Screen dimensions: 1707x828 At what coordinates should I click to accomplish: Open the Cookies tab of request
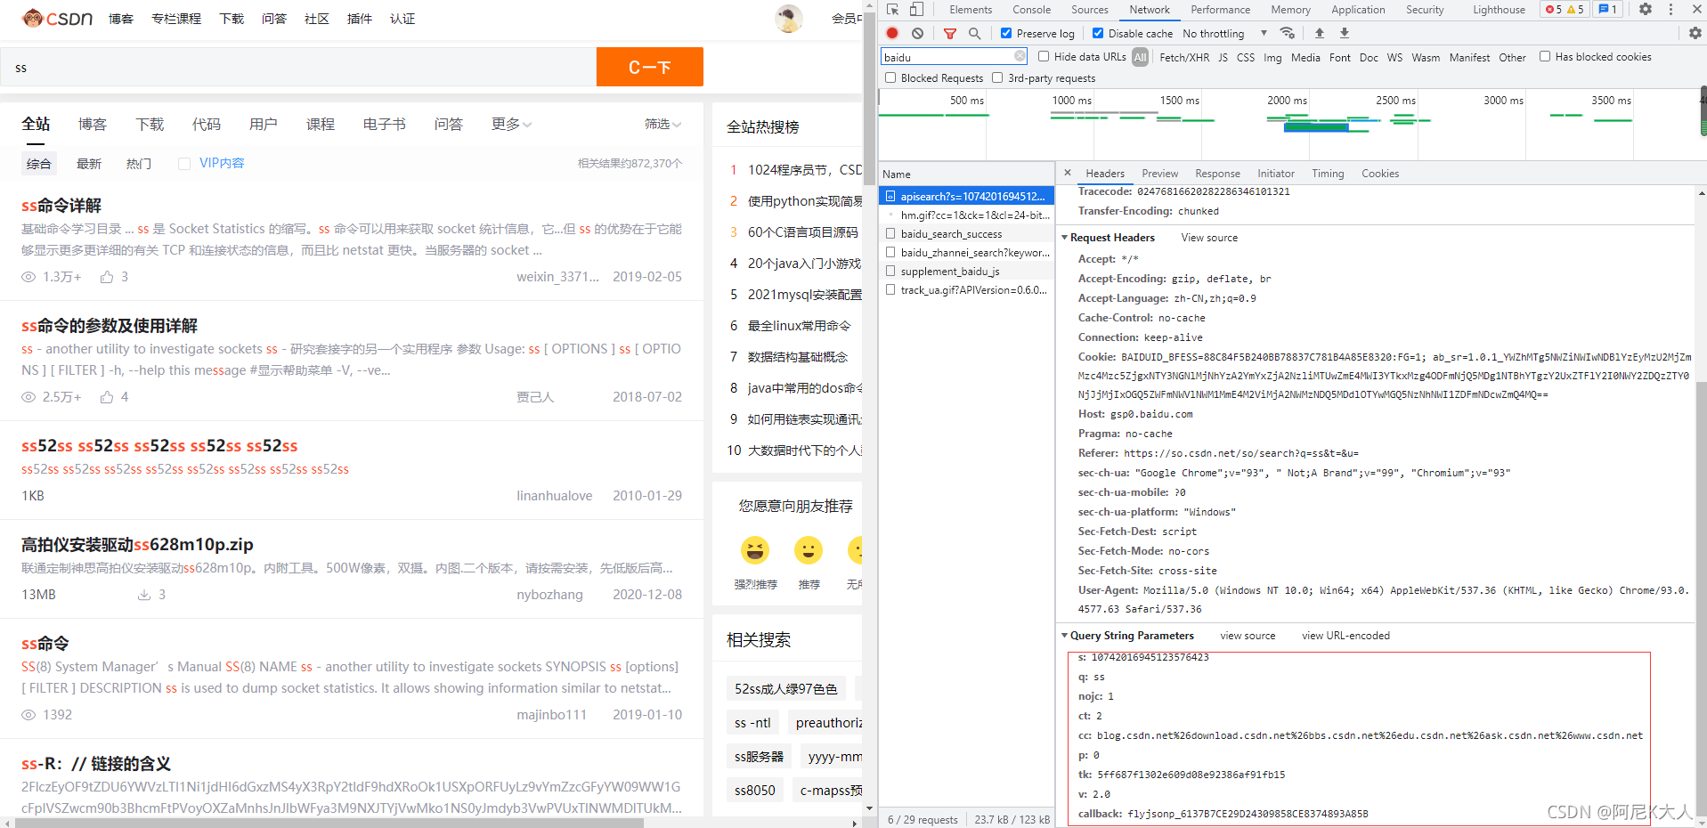pyautogui.click(x=1379, y=174)
